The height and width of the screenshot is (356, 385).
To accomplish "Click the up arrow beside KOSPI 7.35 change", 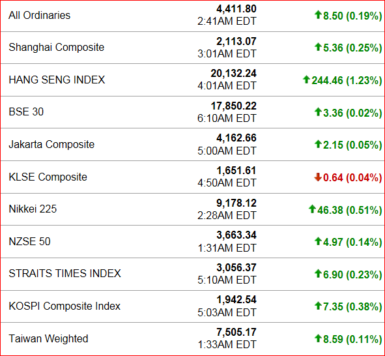I will click(318, 306).
